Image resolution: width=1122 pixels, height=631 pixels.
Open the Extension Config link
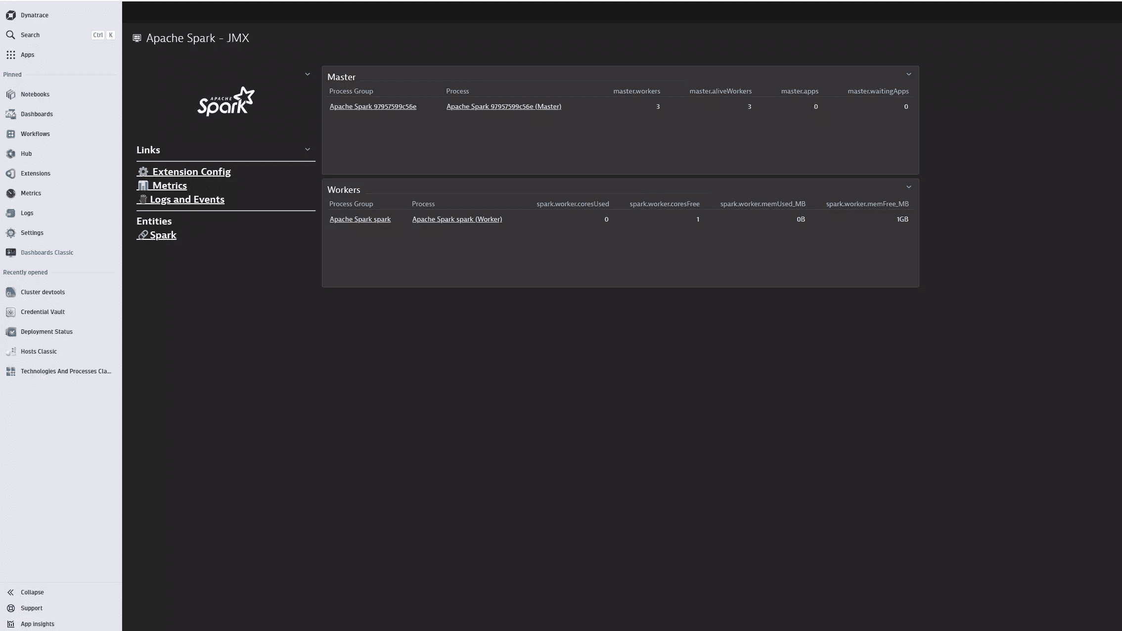[191, 172]
